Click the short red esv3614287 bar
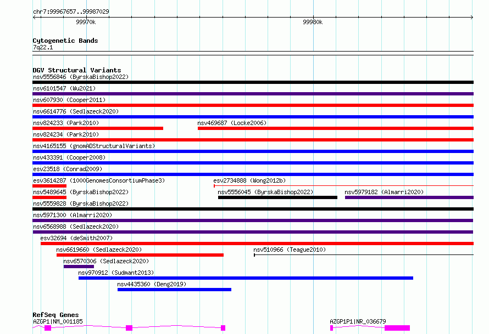489x334 pixels. 49,186
